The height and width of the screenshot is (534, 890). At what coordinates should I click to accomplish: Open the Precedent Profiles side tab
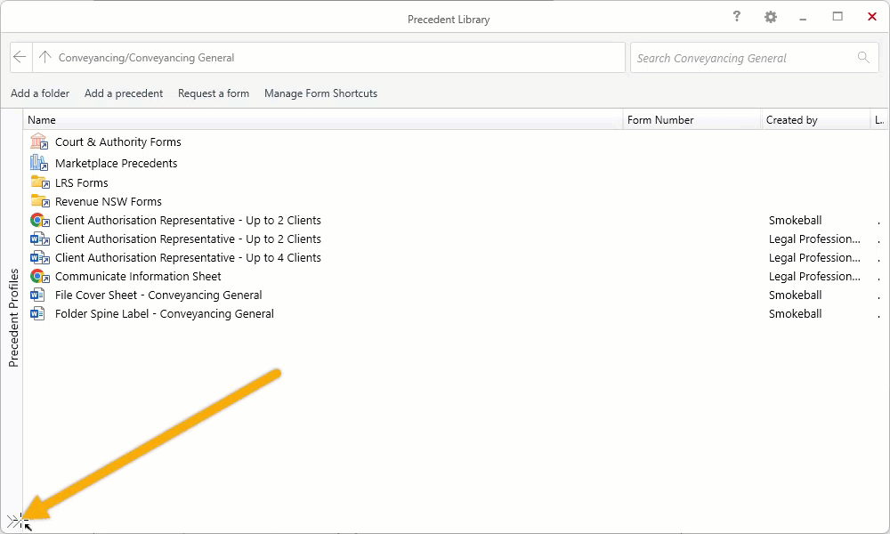coord(13,318)
